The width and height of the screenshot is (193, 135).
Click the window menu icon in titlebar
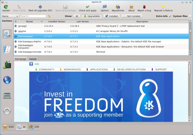tap(2, 2)
